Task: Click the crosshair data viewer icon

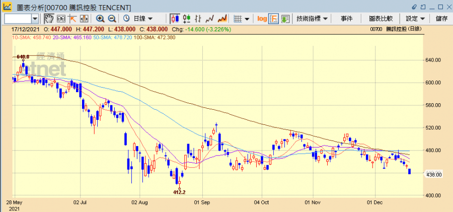Action: 61,19
